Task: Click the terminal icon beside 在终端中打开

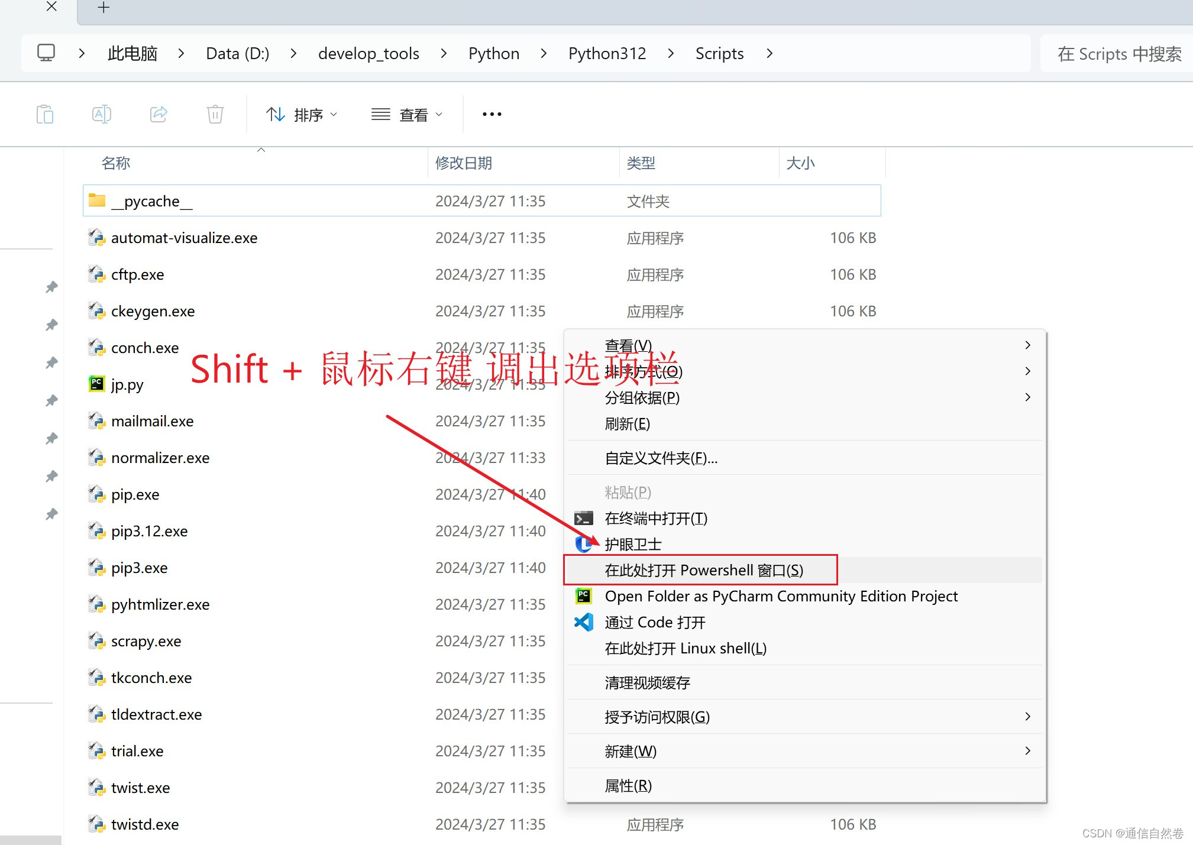Action: coord(584,519)
